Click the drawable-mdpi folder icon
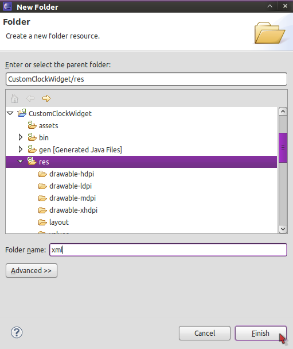The height and width of the screenshot is (349, 293). (42, 198)
